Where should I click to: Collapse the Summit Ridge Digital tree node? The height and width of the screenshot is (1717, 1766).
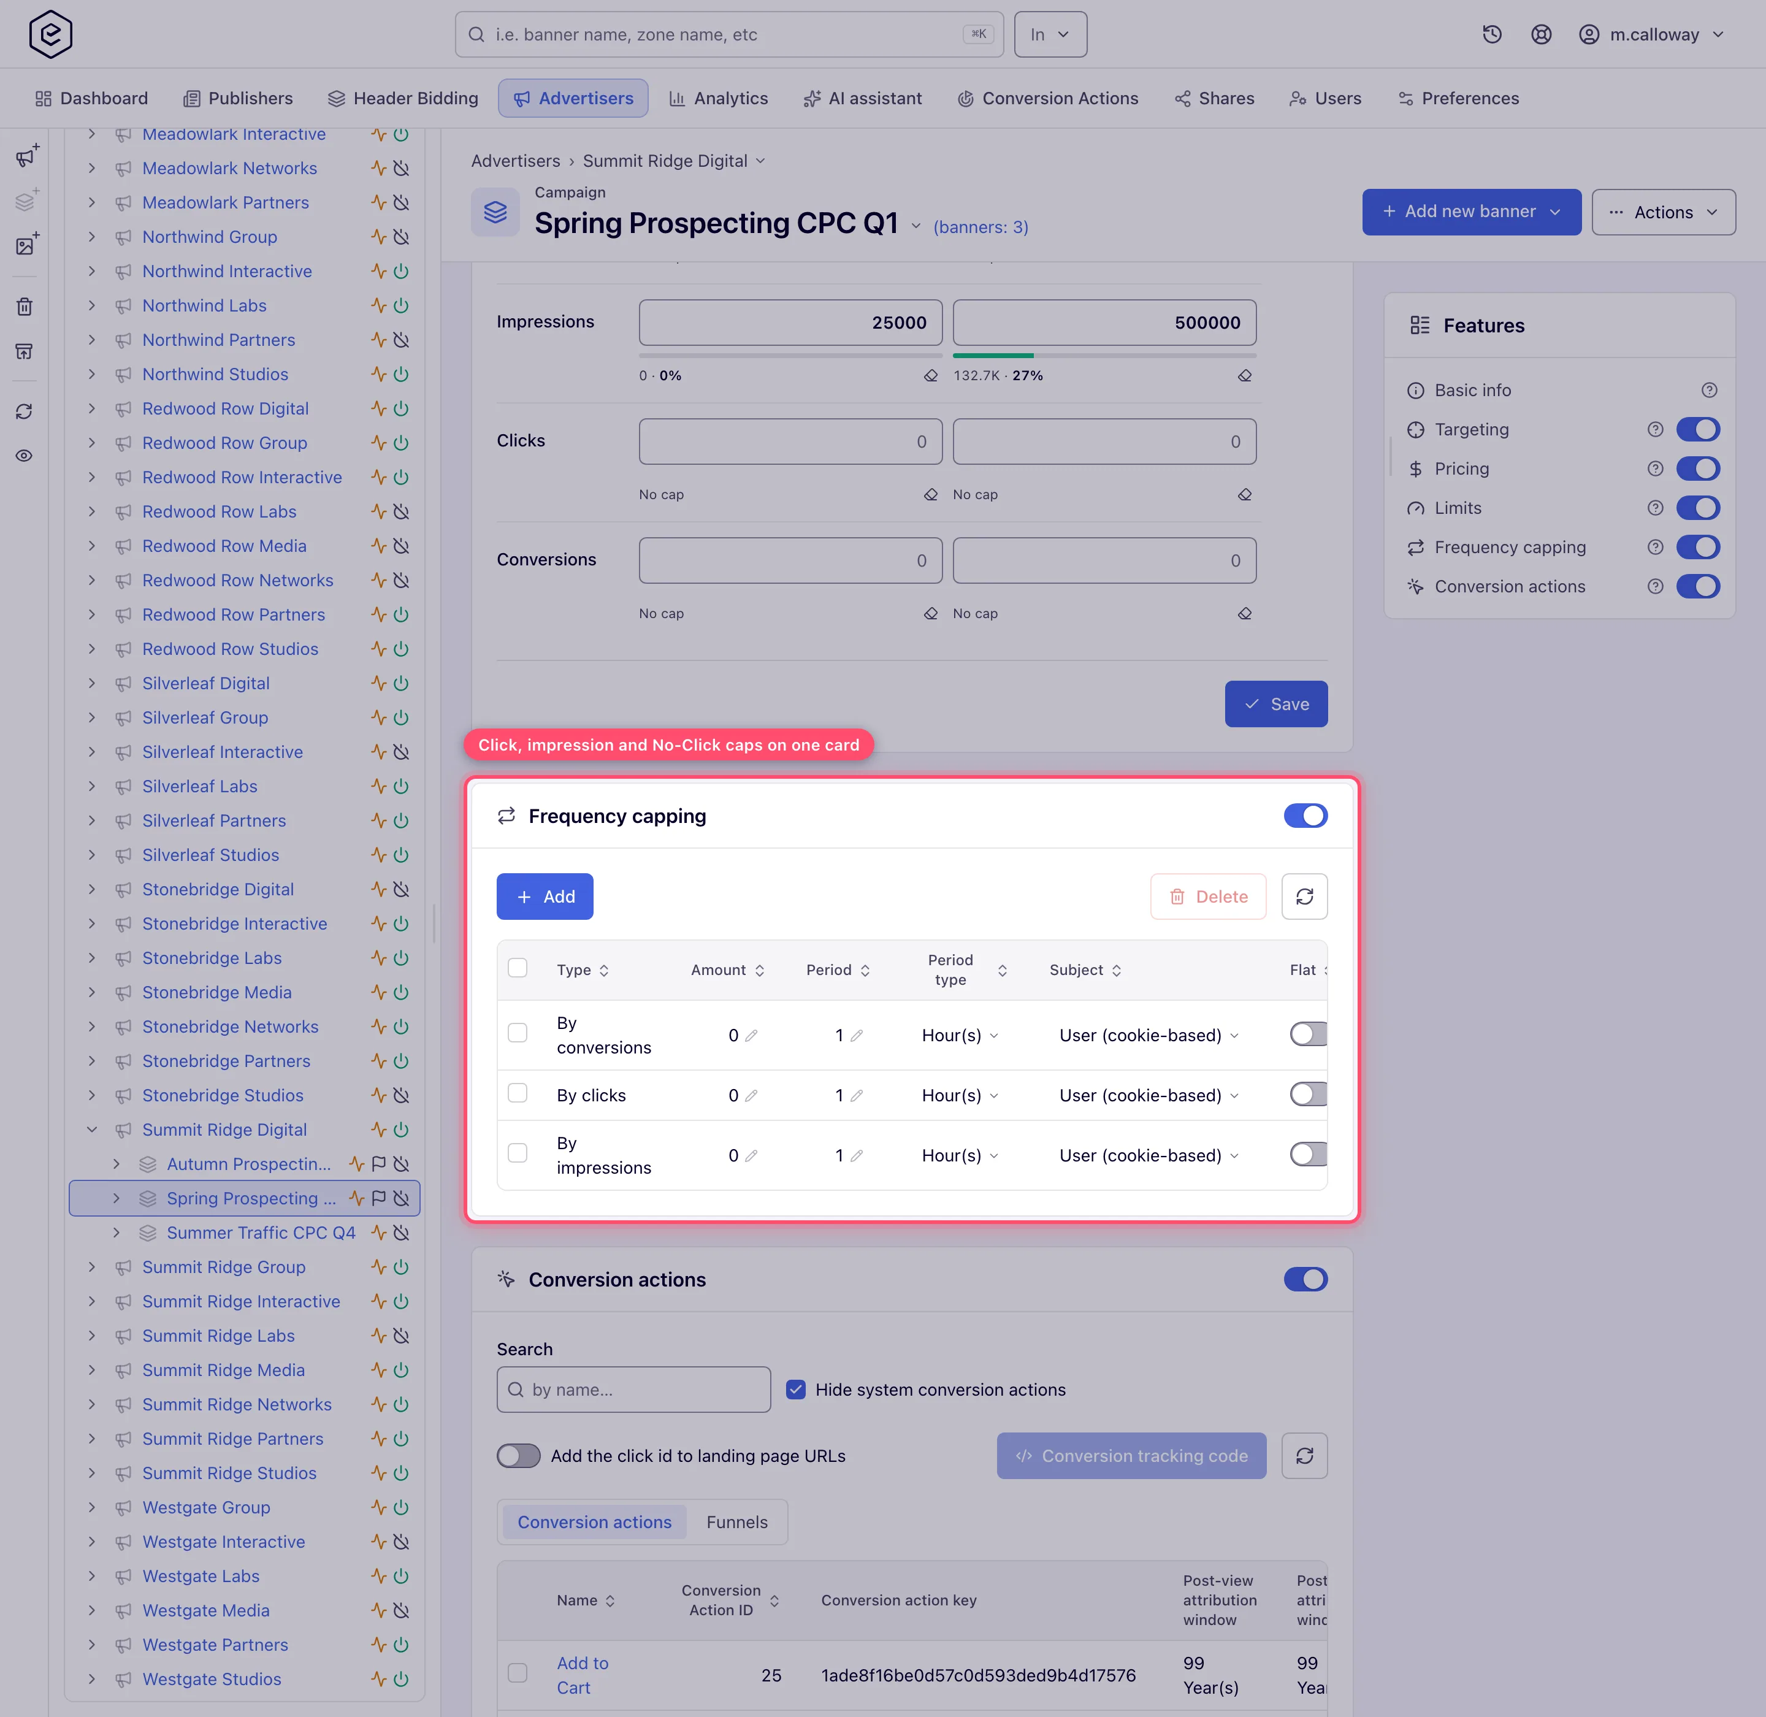(91, 1130)
